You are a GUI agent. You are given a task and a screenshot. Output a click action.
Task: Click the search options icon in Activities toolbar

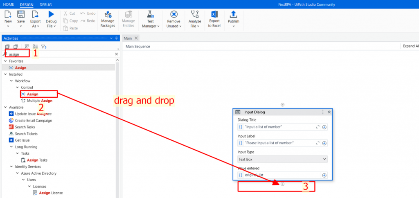(27, 47)
